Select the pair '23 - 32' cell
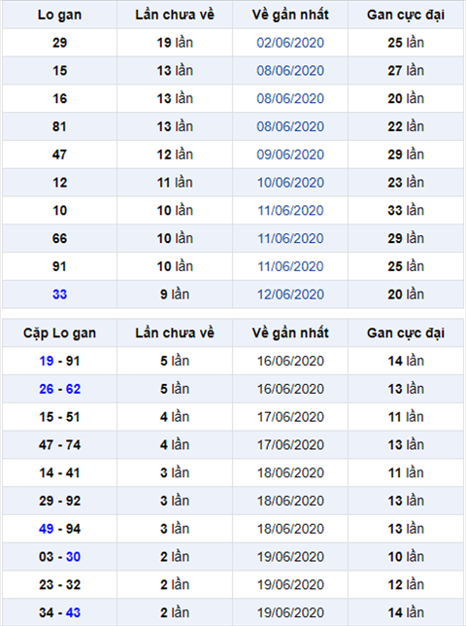Viewport: 466px width, 626px height. [x=59, y=584]
